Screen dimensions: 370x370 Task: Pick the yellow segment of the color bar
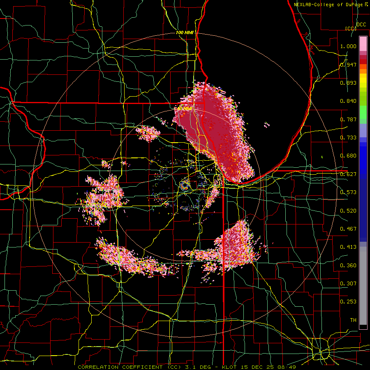pos(363,81)
